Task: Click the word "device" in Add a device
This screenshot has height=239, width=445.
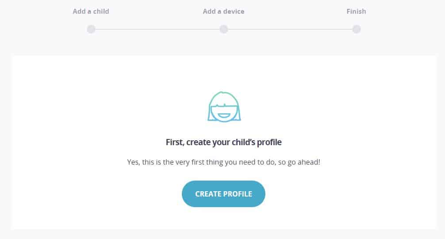Action: coord(234,12)
